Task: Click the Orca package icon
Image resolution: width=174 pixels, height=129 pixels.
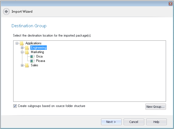Action: (32, 56)
